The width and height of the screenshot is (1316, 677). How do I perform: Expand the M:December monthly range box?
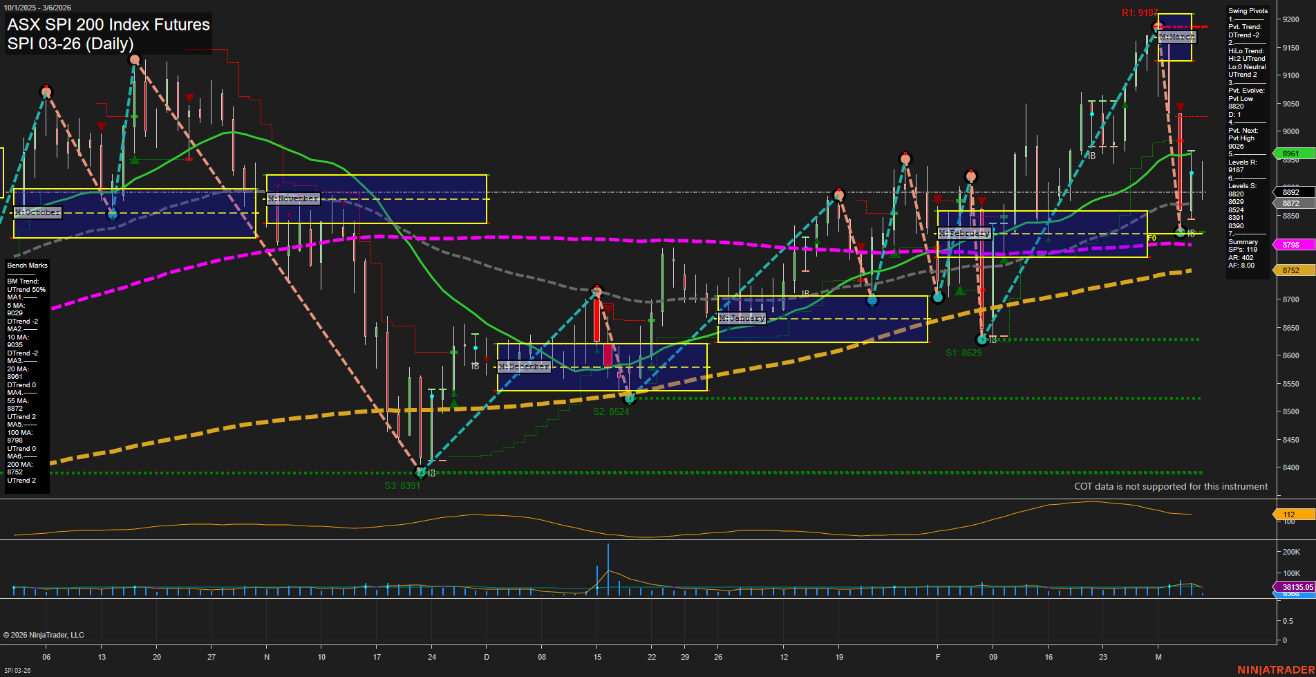(x=523, y=367)
